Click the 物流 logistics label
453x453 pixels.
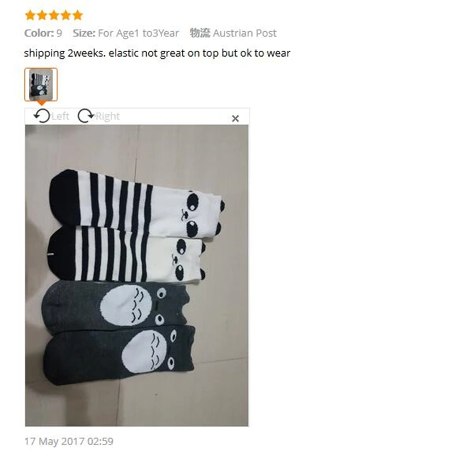(x=200, y=33)
